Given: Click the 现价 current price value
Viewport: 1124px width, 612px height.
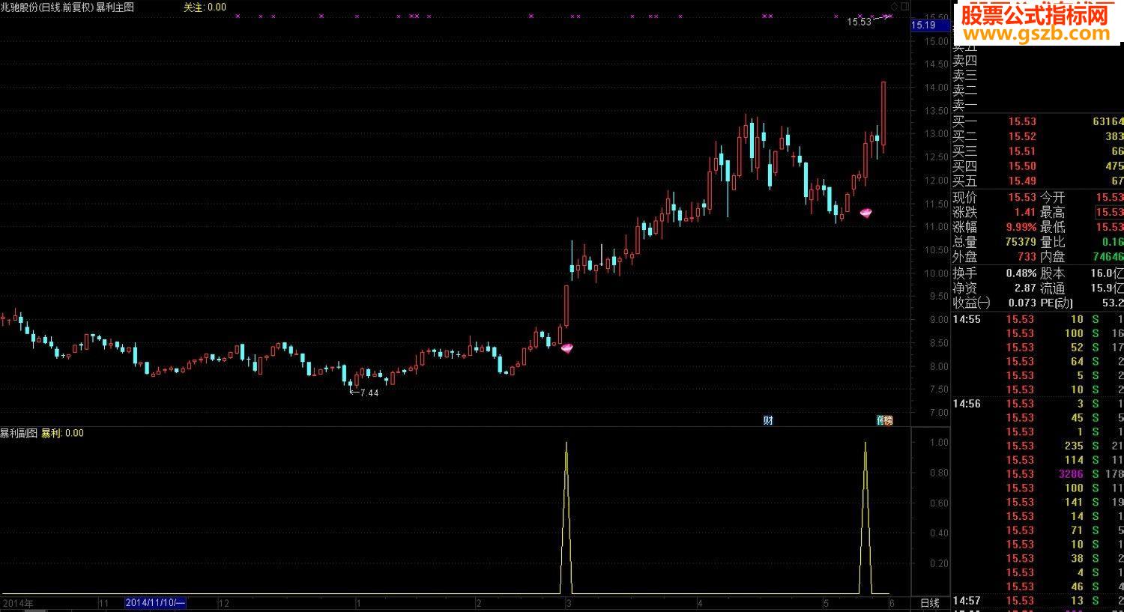Looking at the screenshot, I should click(x=1022, y=198).
